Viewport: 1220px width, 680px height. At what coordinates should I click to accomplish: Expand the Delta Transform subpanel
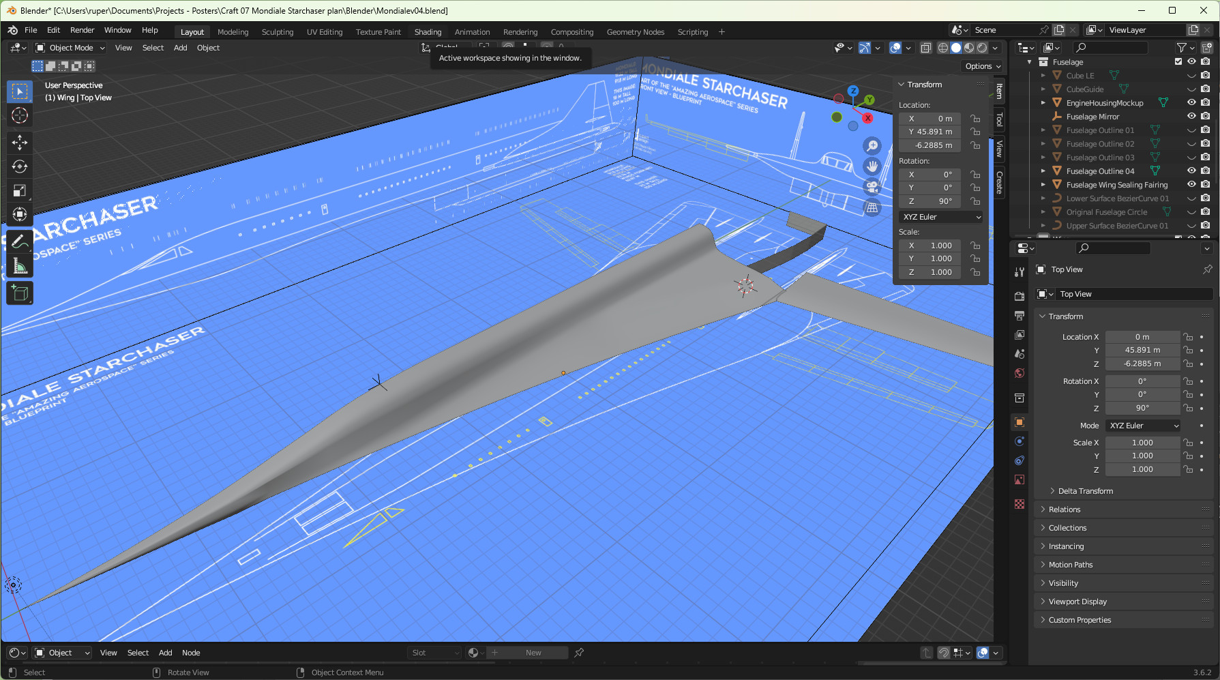click(x=1086, y=491)
